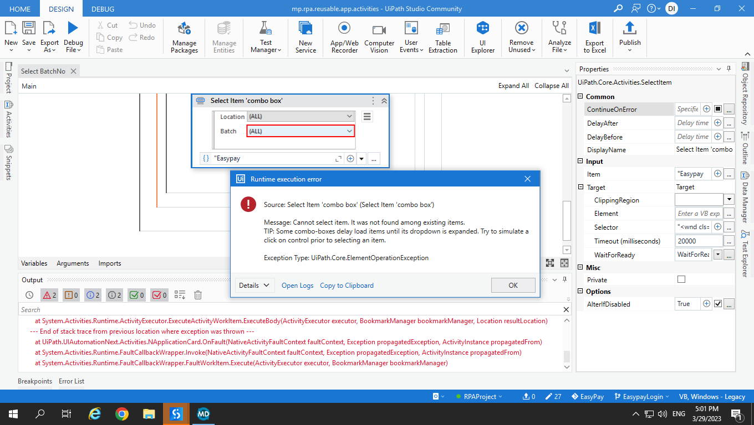Viewport: 754px width, 425px height.
Task: Open the activity options hamburger menu icon
Action: (x=367, y=116)
